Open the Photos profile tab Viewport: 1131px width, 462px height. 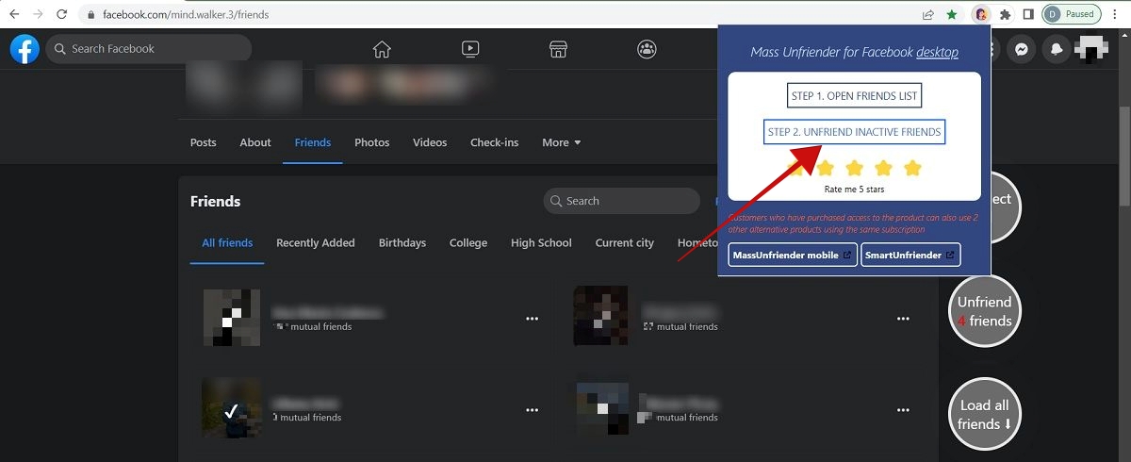[372, 142]
